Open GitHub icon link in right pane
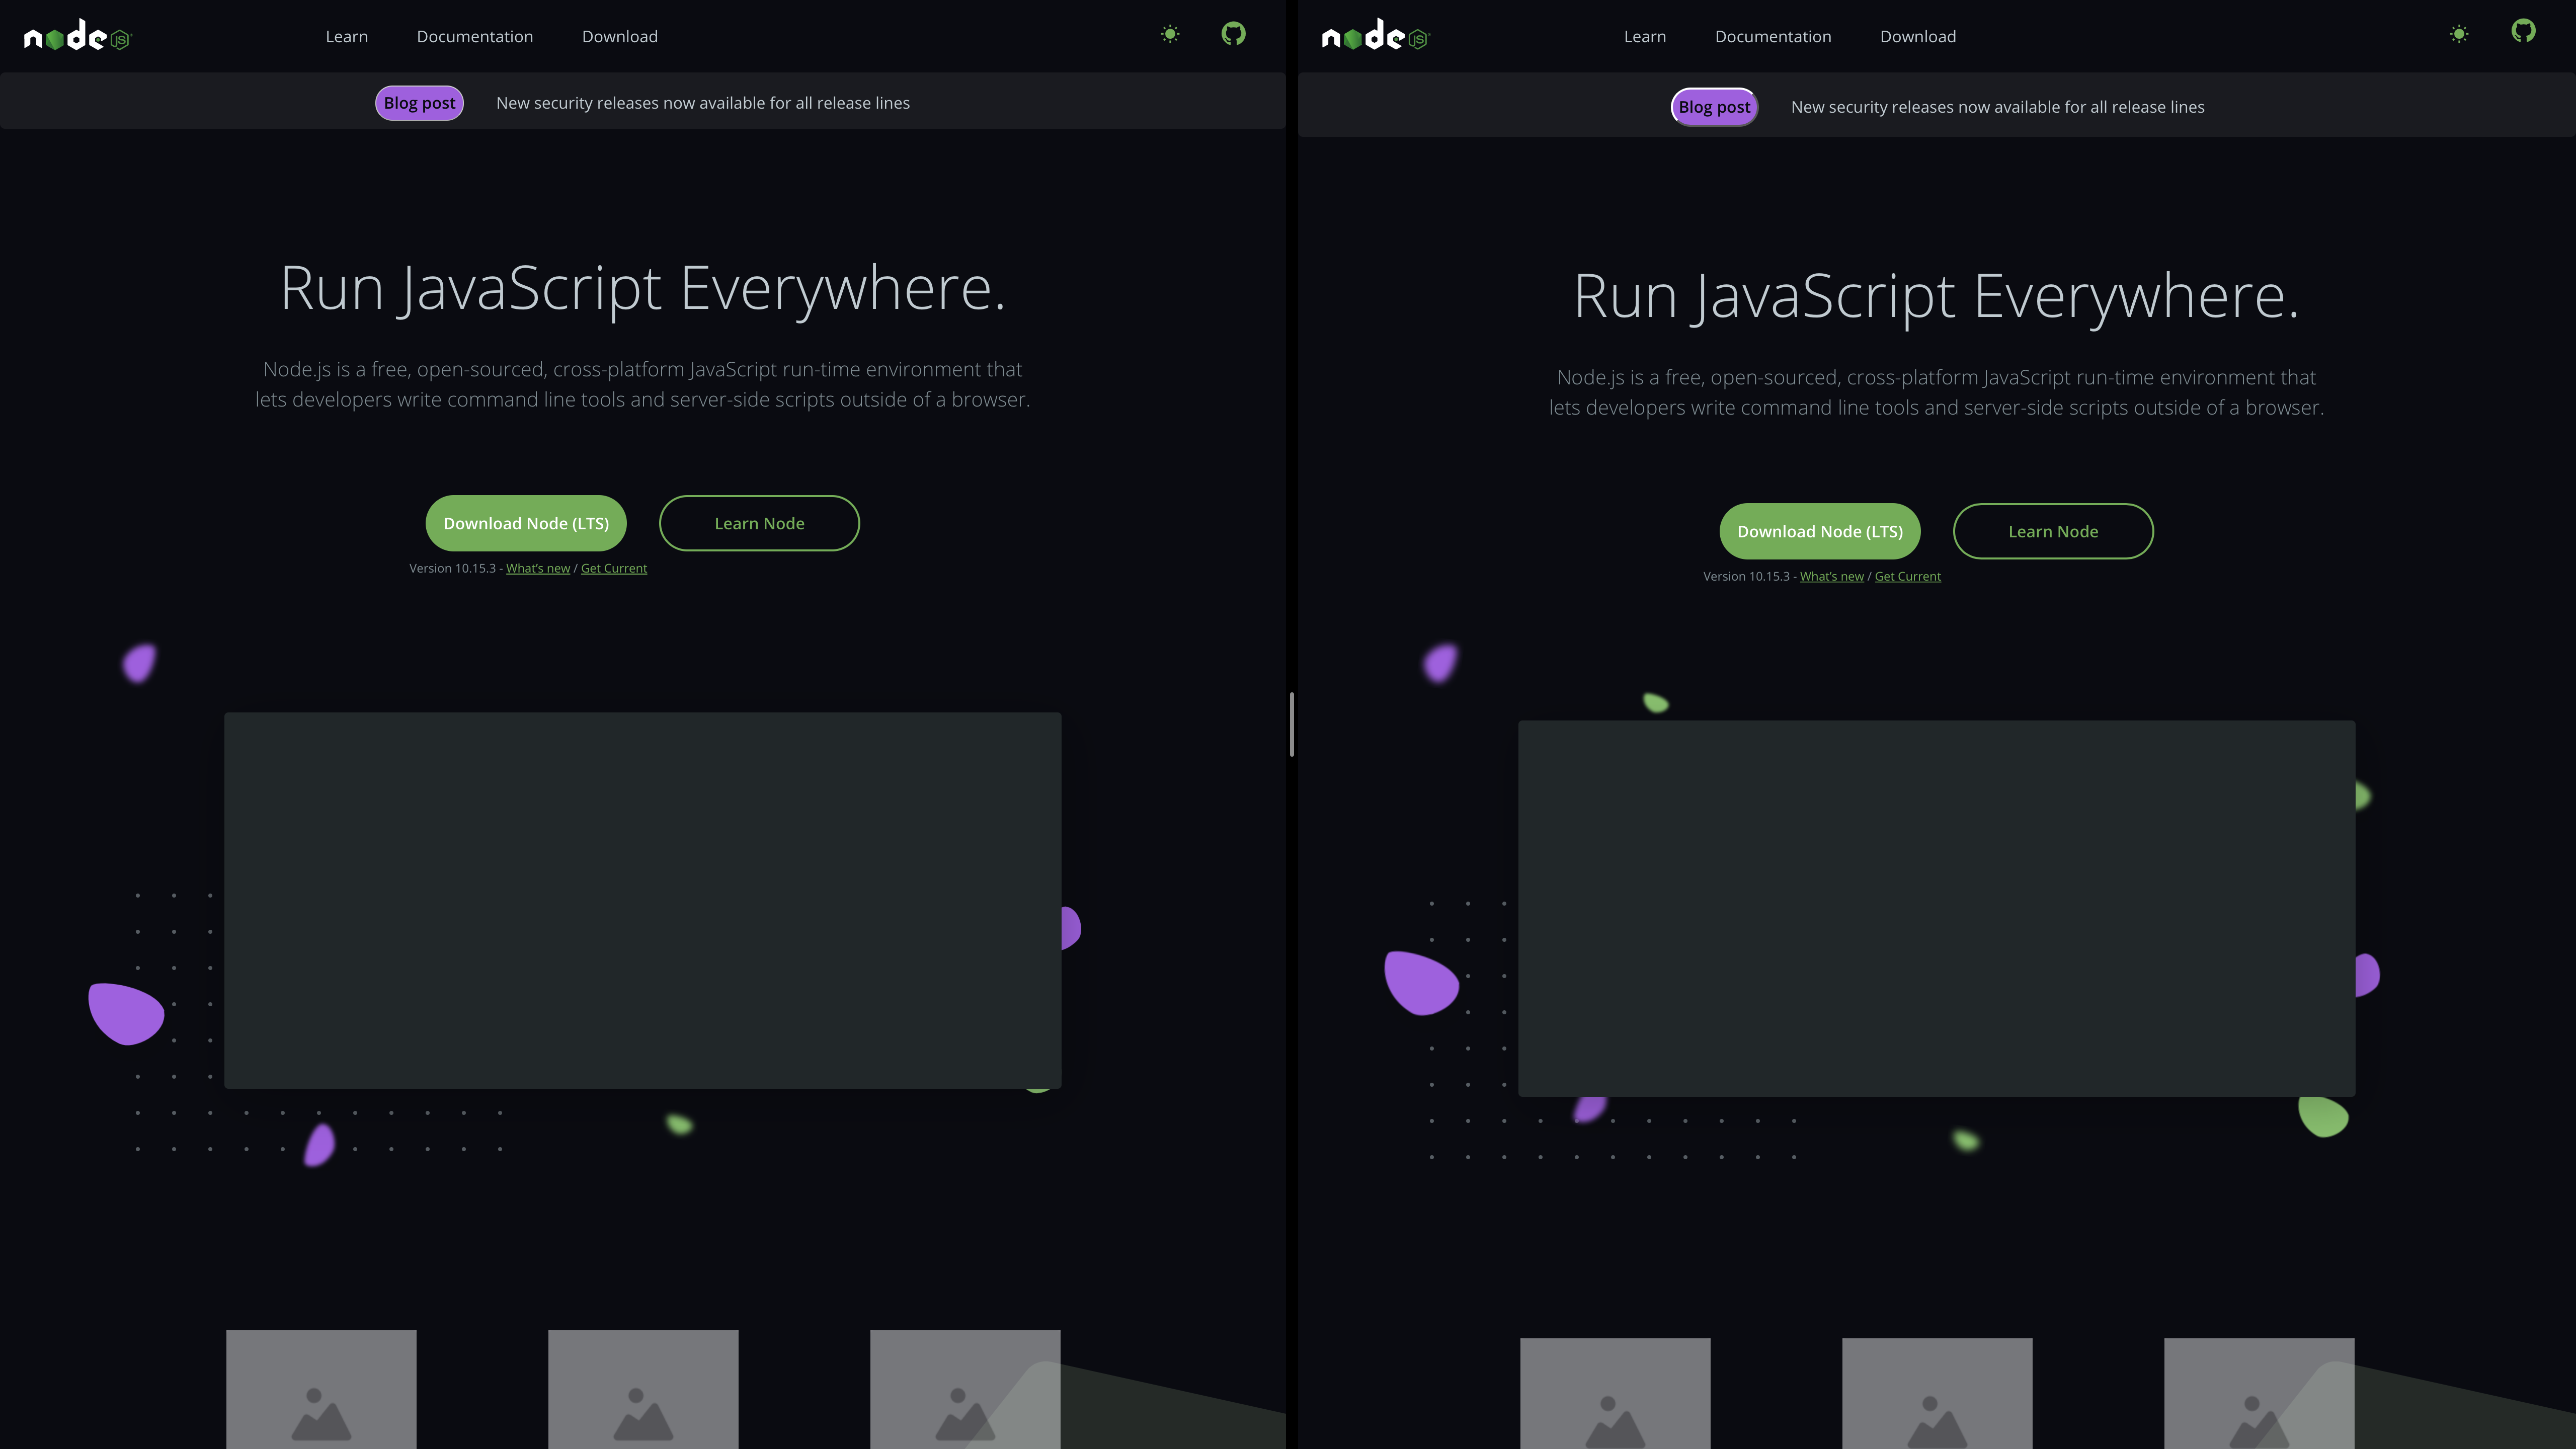The height and width of the screenshot is (1449, 2576). tap(2523, 32)
